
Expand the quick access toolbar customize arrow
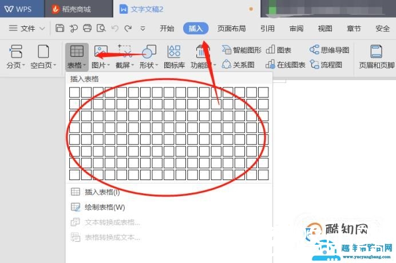(x=142, y=28)
